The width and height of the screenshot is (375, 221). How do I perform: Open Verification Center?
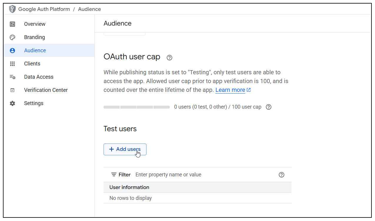(x=46, y=90)
